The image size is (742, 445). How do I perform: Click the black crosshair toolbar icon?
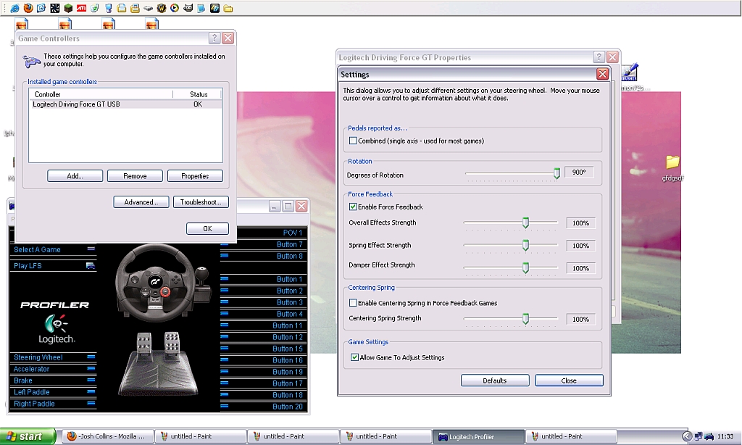click(55, 8)
